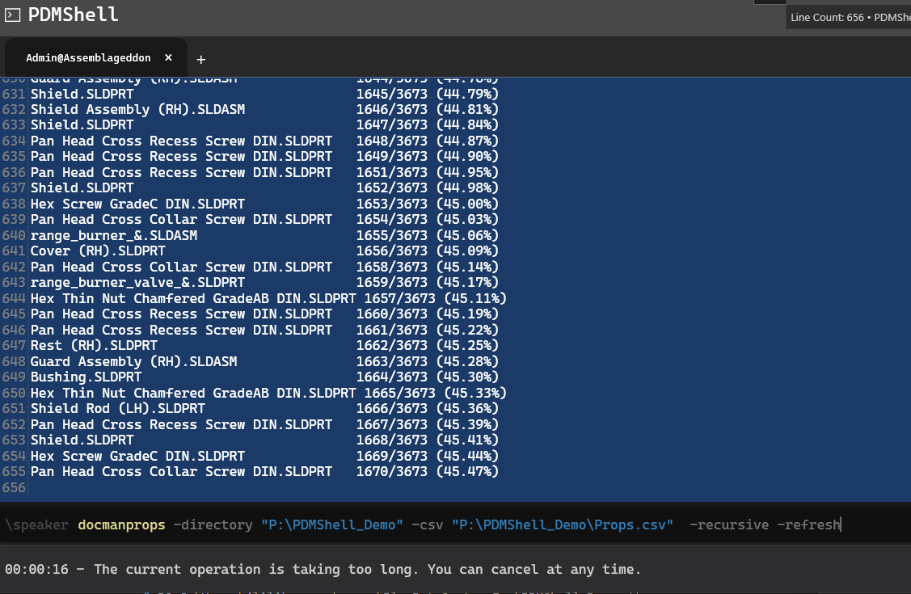Switch to the Admin@Assemblageddon tab
The width and height of the screenshot is (911, 594).
[x=88, y=58]
